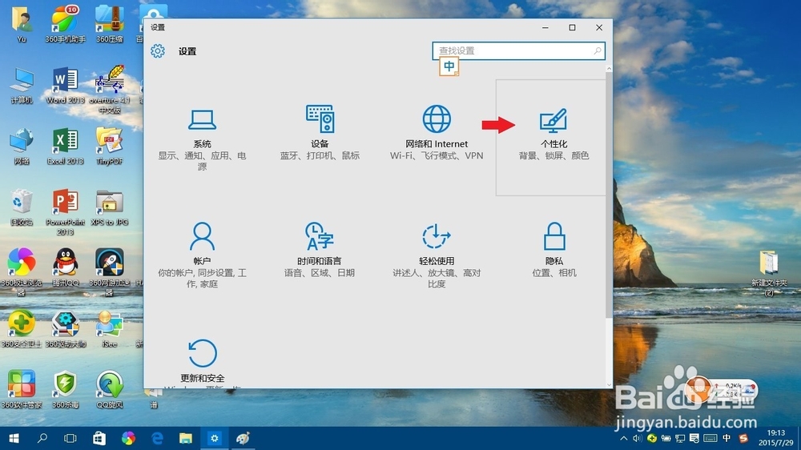Open File Explorer from the taskbar
The width and height of the screenshot is (801, 450).
(x=186, y=438)
